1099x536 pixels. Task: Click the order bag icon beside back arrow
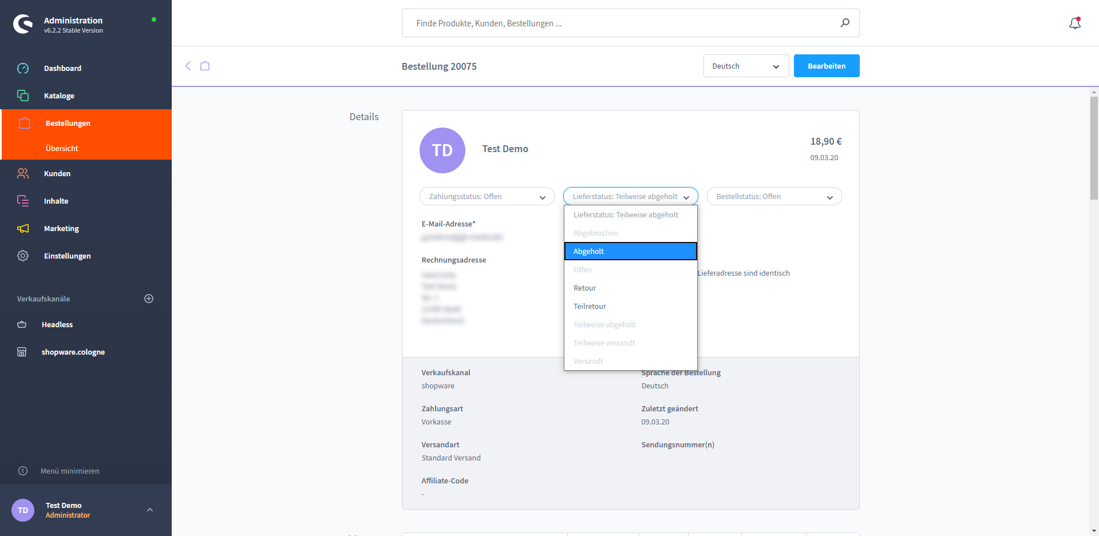point(205,66)
